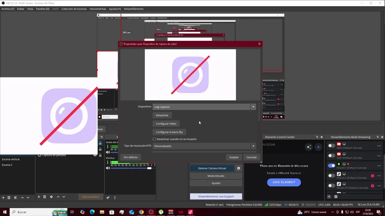Move the selected scene up
Image resolution: width=385 pixels, height=216 pixels.
(x=22, y=197)
